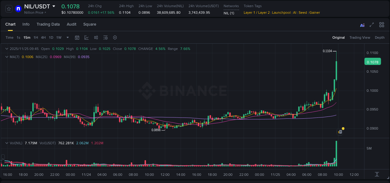The height and width of the screenshot is (183, 390).
Task: Collapse the OHLC data row chevron
Action: 7,49
